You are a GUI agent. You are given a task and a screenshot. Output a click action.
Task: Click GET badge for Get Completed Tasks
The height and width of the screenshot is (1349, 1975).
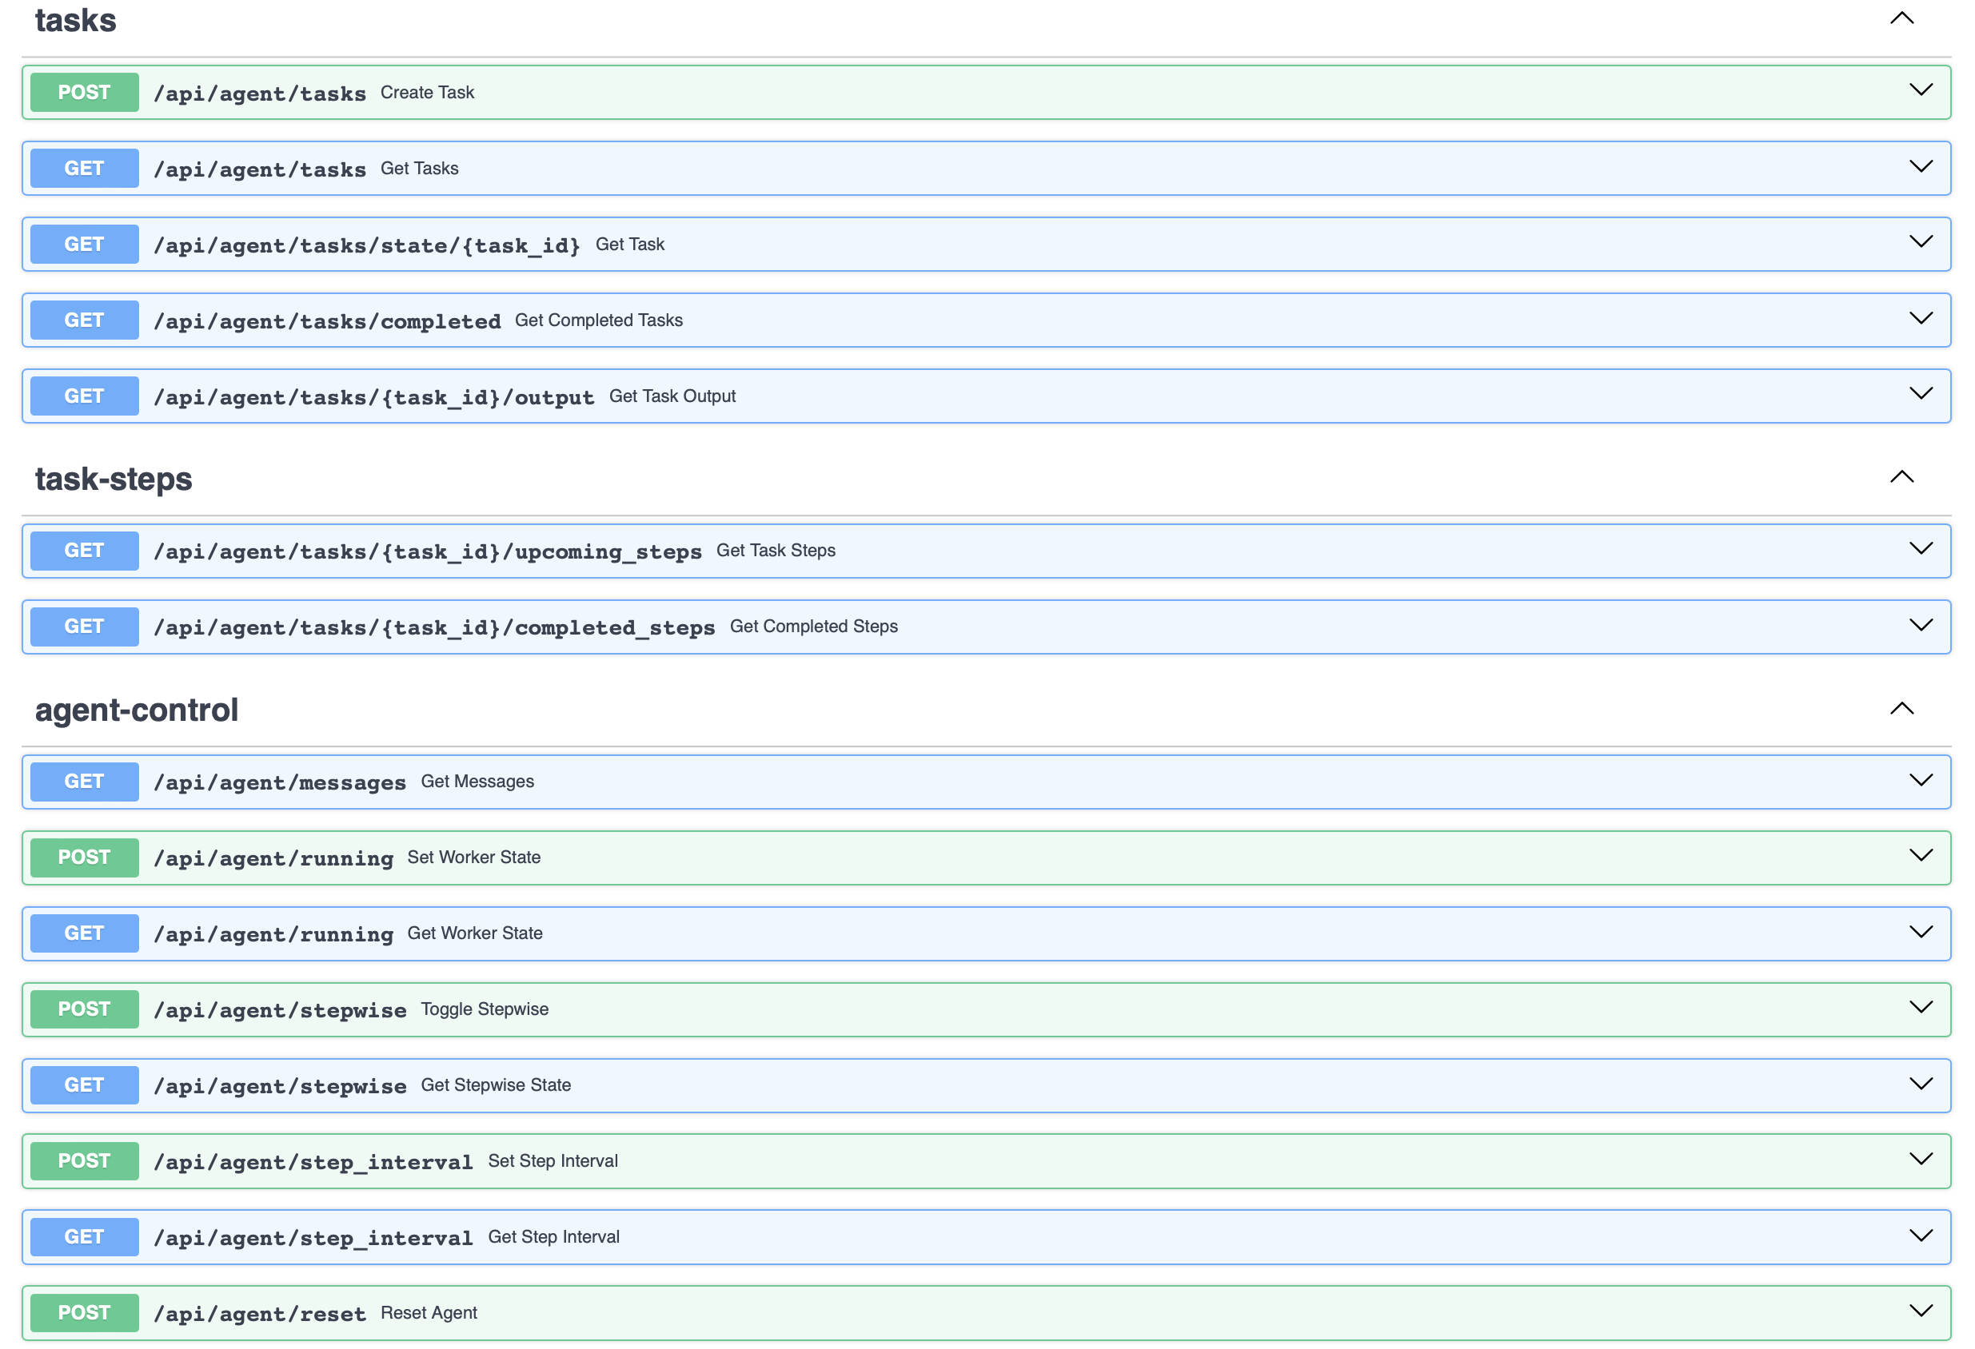click(x=84, y=320)
